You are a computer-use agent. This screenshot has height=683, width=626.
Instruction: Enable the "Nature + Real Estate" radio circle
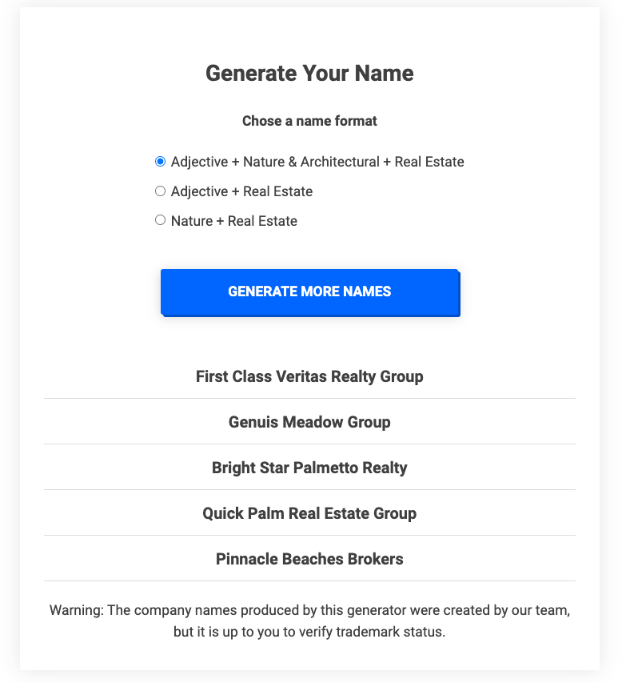click(x=160, y=220)
